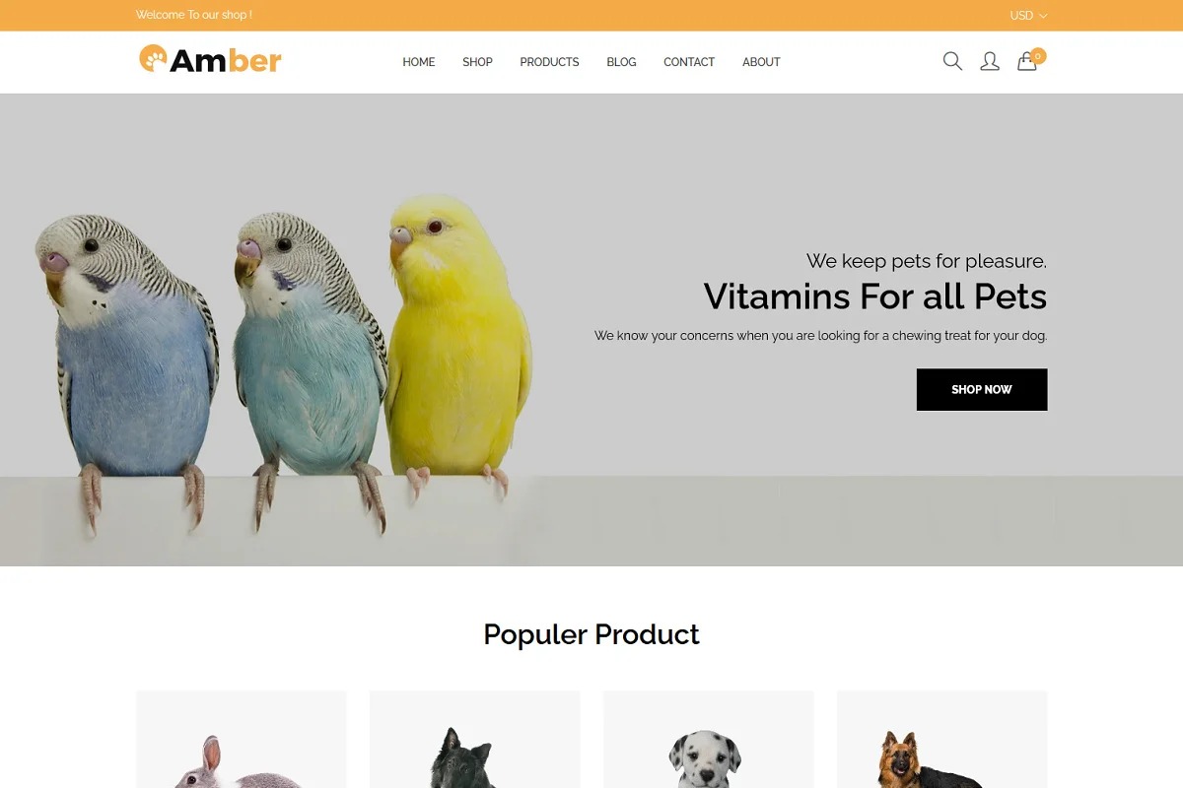Open the PRODUCTS menu item
The height and width of the screenshot is (788, 1183).
point(549,62)
